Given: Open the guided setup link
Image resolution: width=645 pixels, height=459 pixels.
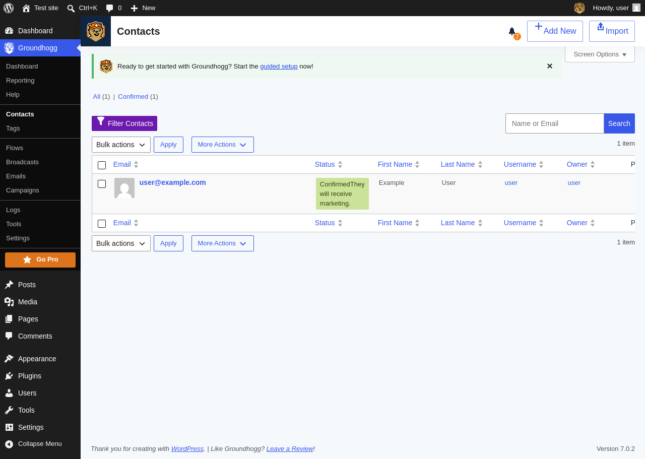Looking at the screenshot, I should click(x=279, y=67).
